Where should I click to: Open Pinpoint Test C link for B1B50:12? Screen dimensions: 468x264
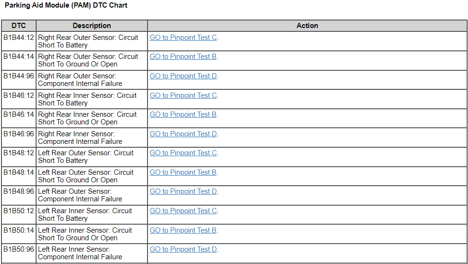click(184, 211)
